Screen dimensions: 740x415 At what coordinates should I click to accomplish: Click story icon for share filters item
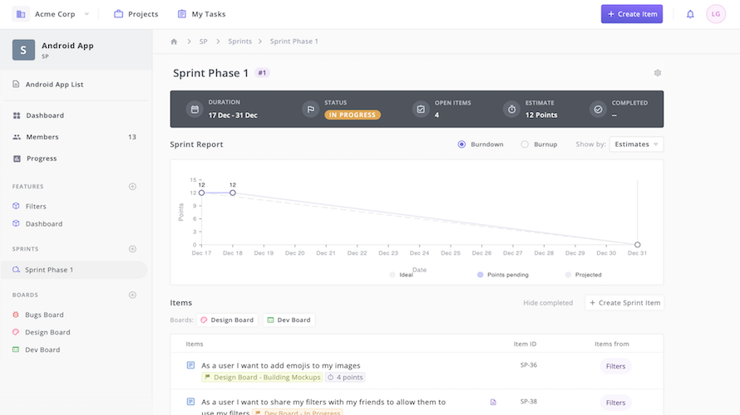(190, 402)
